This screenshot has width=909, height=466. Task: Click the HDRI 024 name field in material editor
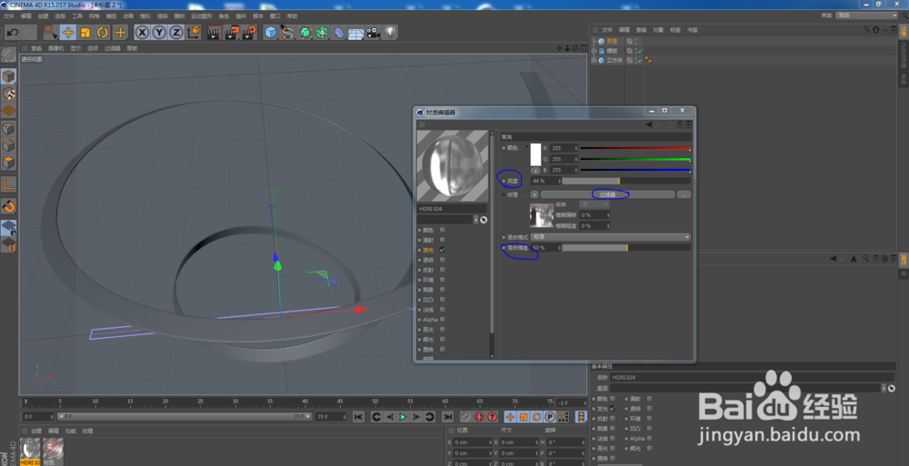[x=452, y=209]
